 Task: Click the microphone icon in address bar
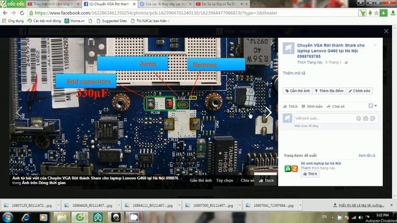(370, 13)
